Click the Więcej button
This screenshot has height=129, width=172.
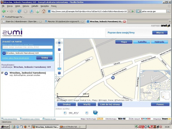pyautogui.click(x=160, y=33)
